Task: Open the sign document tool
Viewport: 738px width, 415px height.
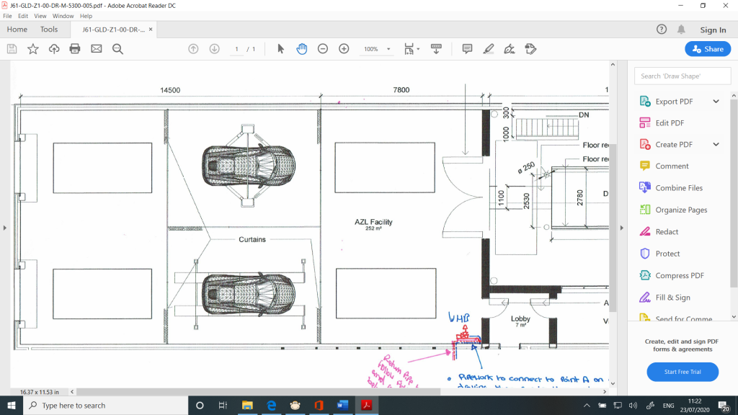Action: [510, 49]
